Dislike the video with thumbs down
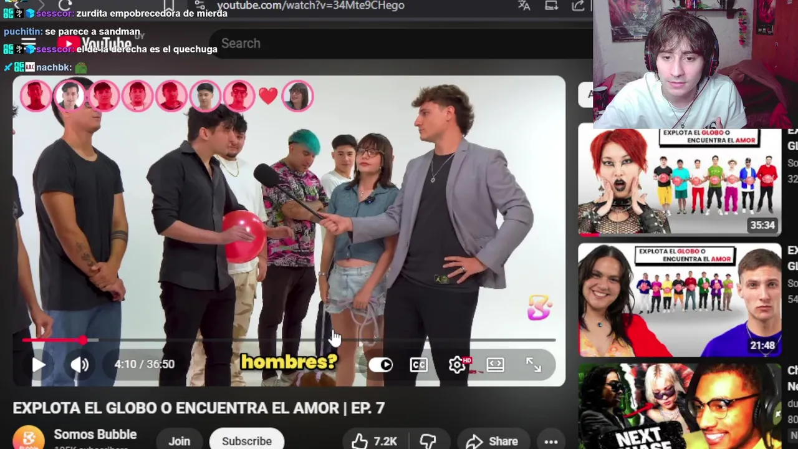This screenshot has width=798, height=449. (428, 441)
